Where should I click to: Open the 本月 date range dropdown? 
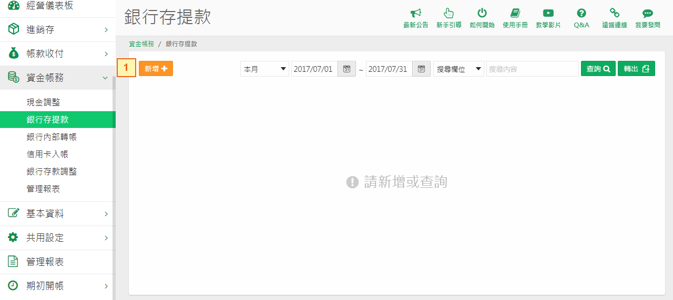coord(264,69)
